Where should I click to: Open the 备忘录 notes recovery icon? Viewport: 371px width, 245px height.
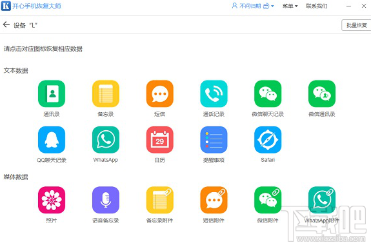(106, 93)
